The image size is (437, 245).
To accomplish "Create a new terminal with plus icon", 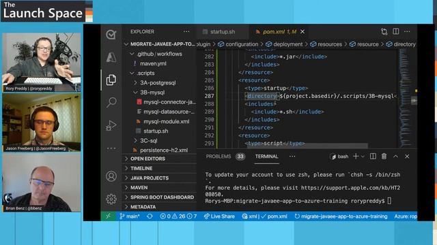I will 356,157.
